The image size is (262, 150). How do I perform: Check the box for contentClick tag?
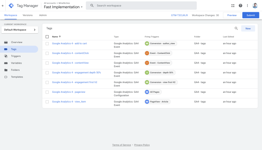[x=47, y=53]
